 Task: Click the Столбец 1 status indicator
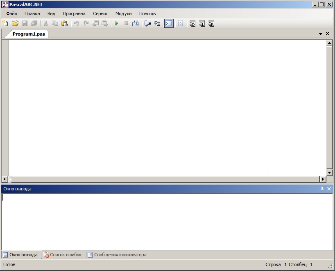(301, 264)
